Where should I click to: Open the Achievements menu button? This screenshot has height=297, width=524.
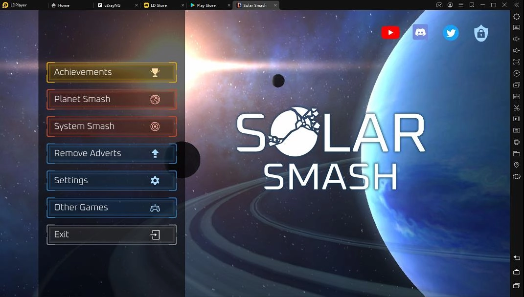(112, 72)
